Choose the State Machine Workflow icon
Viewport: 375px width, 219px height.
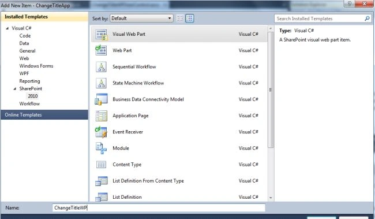click(101, 83)
